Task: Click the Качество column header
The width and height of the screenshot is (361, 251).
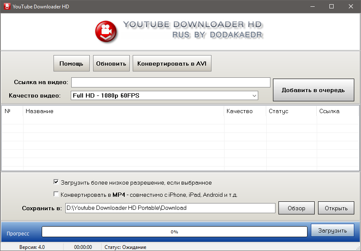Action: [x=244, y=111]
